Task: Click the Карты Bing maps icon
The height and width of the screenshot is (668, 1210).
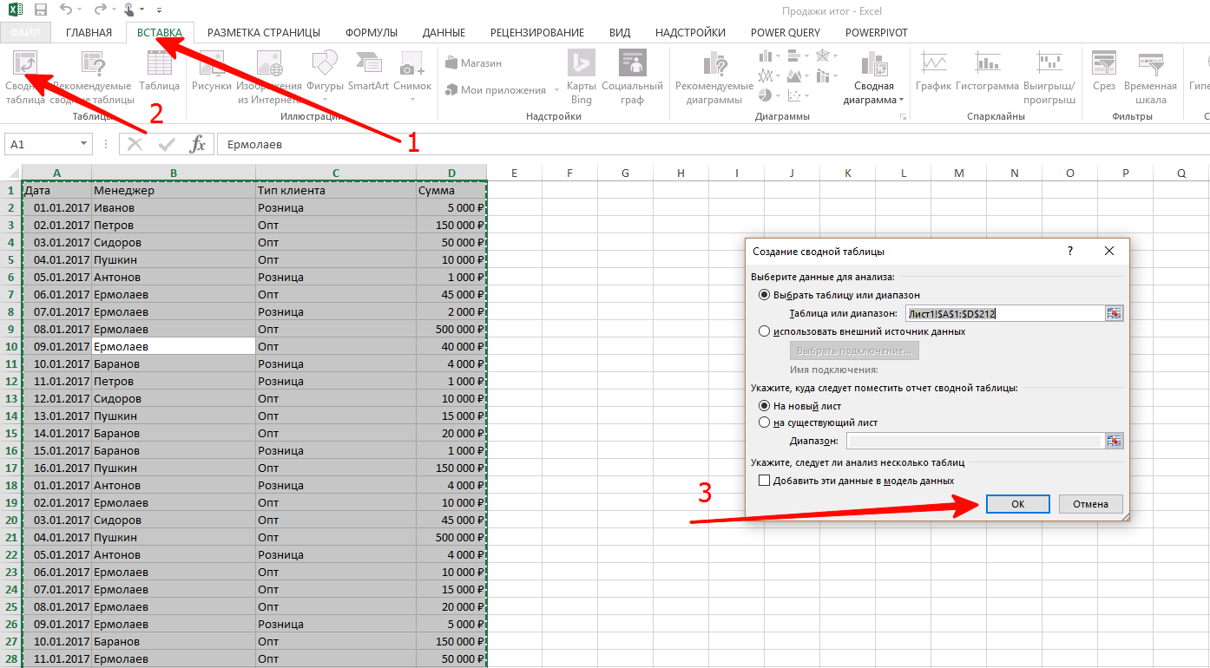Action: click(582, 63)
